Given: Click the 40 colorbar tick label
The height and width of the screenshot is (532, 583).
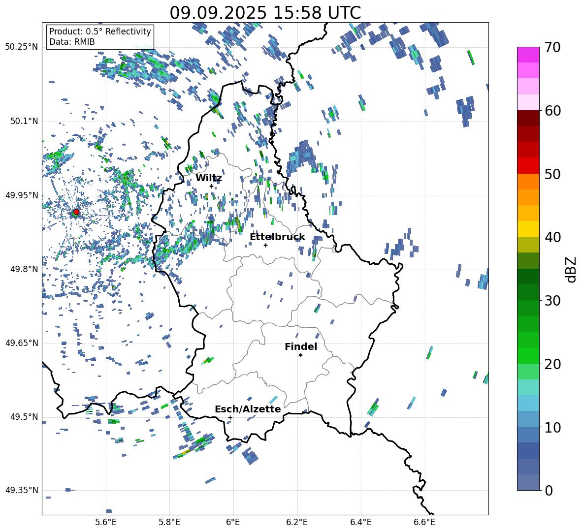Looking at the screenshot, I should (x=552, y=237).
